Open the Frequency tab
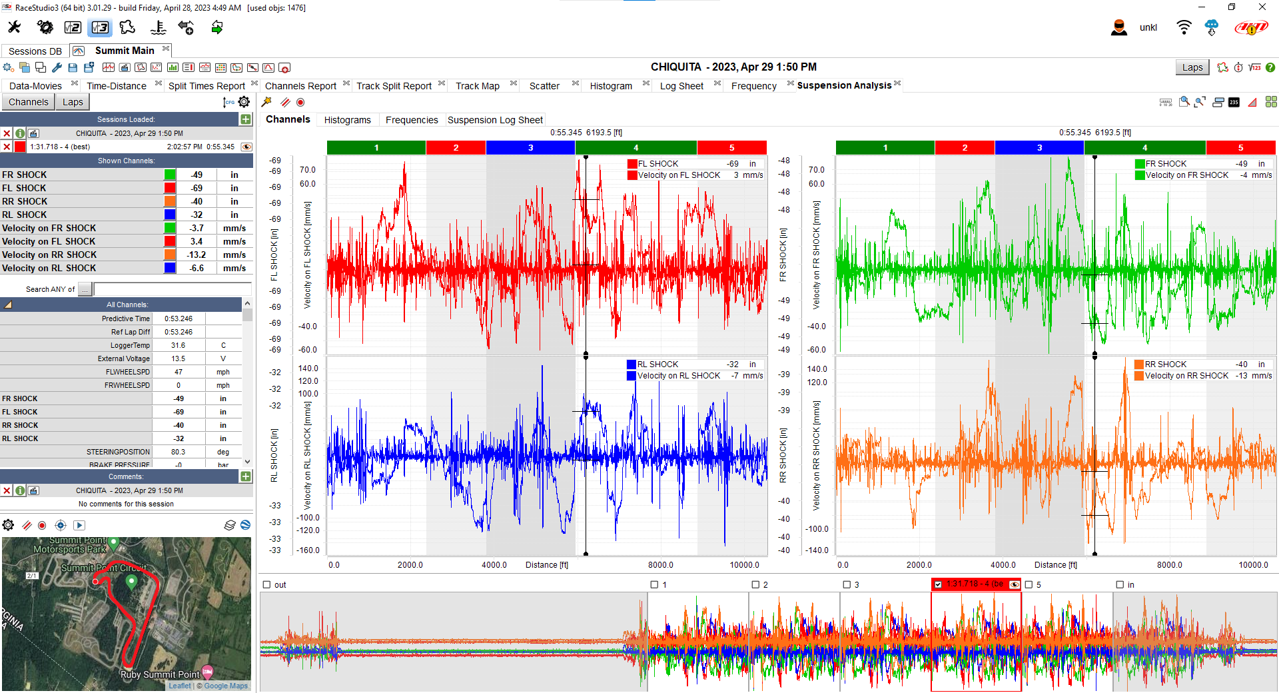1279x693 pixels. (x=754, y=86)
